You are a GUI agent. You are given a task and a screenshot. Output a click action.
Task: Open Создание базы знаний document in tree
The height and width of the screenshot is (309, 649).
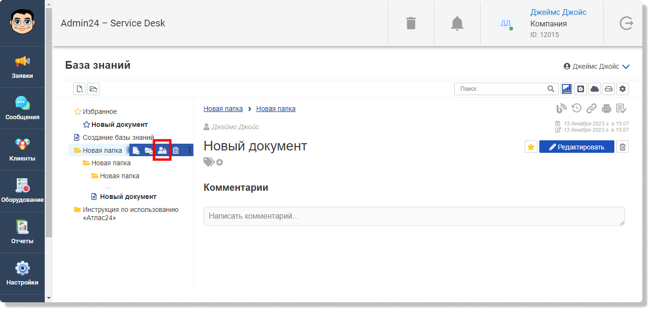[118, 137]
